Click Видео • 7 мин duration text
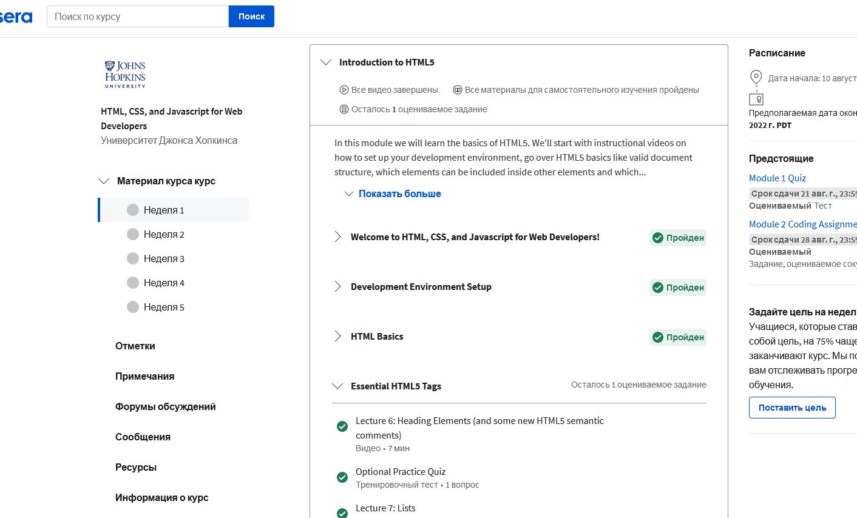This screenshot has width=857, height=518. [382, 448]
